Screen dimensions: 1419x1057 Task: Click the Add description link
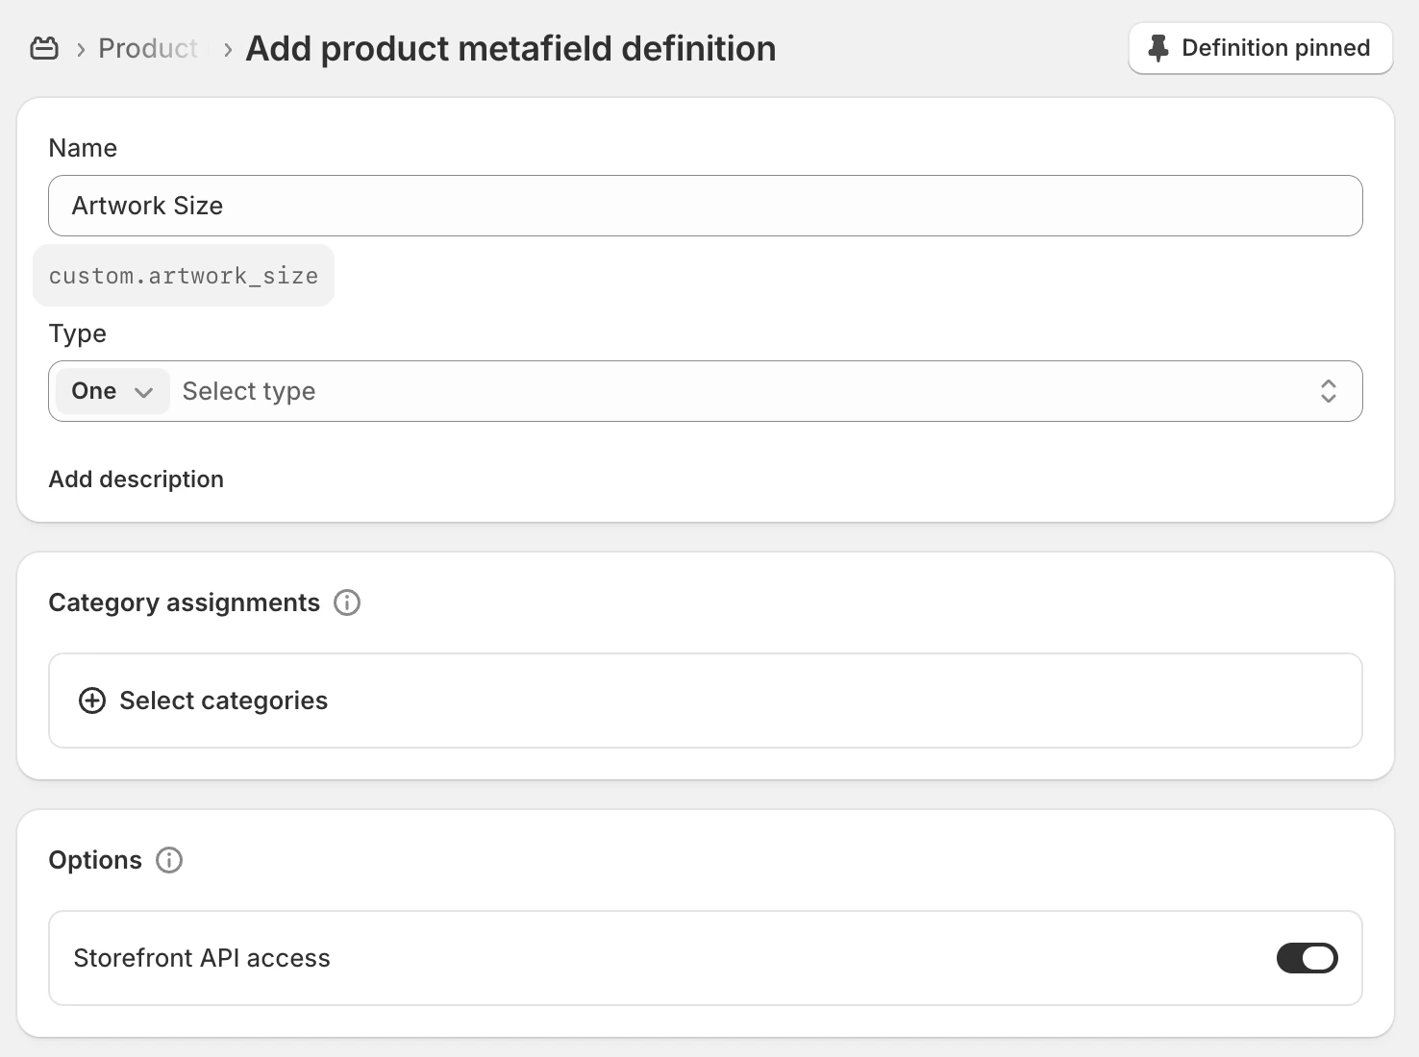[x=137, y=479]
